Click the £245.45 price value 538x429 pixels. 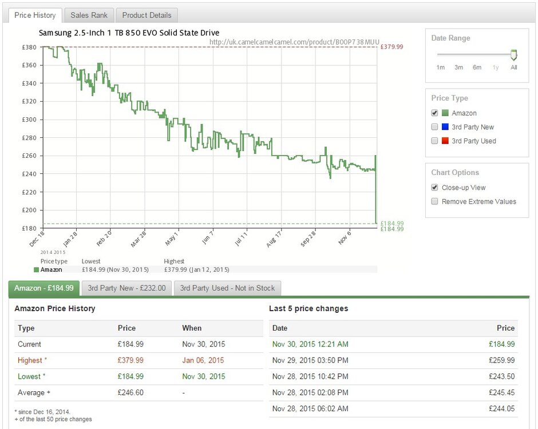click(x=501, y=392)
